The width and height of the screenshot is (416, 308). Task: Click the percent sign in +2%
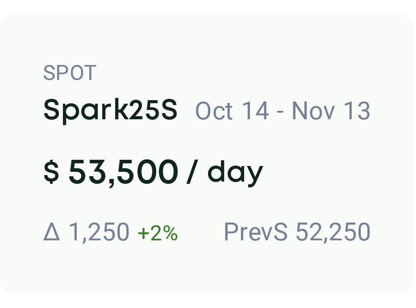click(170, 233)
